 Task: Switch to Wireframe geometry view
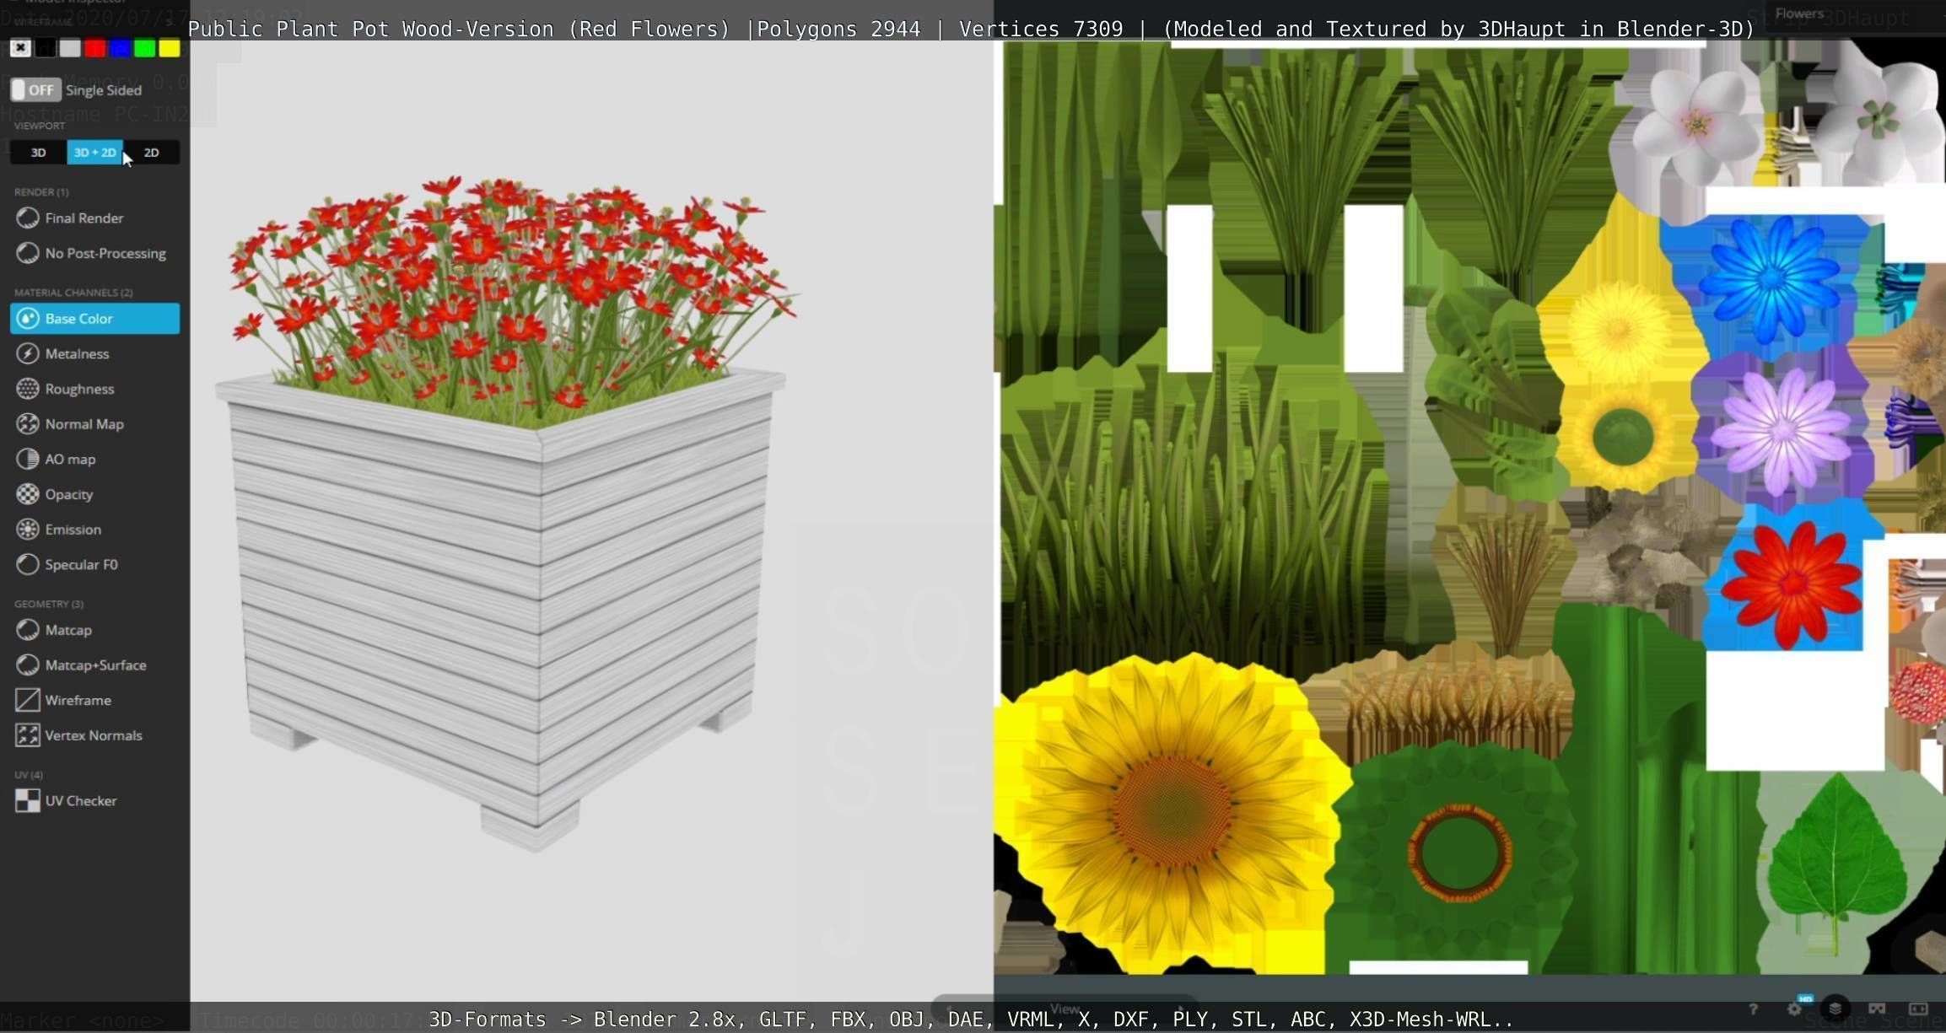(x=94, y=700)
